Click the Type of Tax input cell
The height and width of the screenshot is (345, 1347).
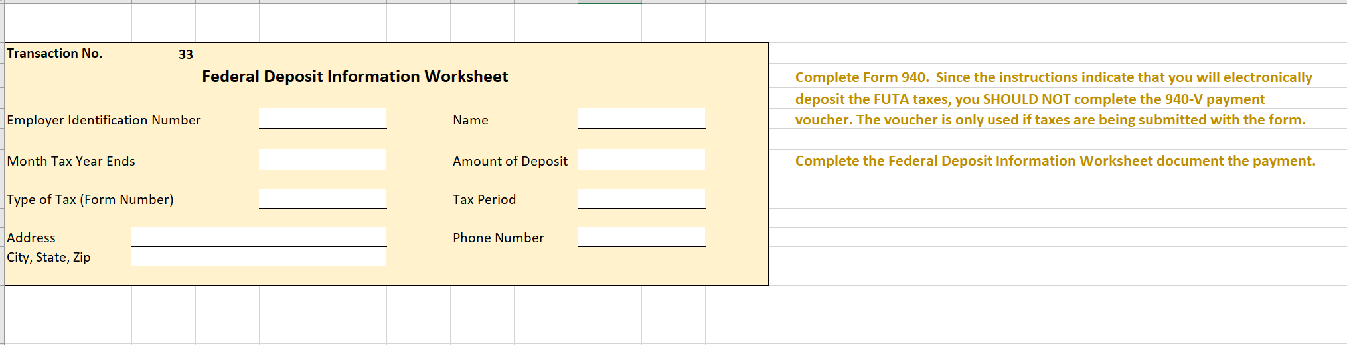323,199
